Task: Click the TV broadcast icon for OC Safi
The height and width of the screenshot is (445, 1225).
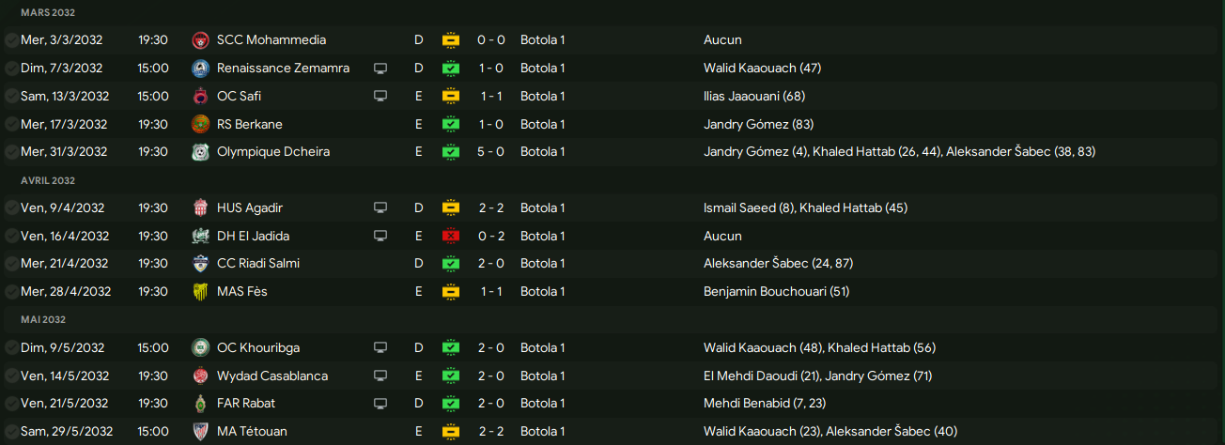Action: (380, 97)
